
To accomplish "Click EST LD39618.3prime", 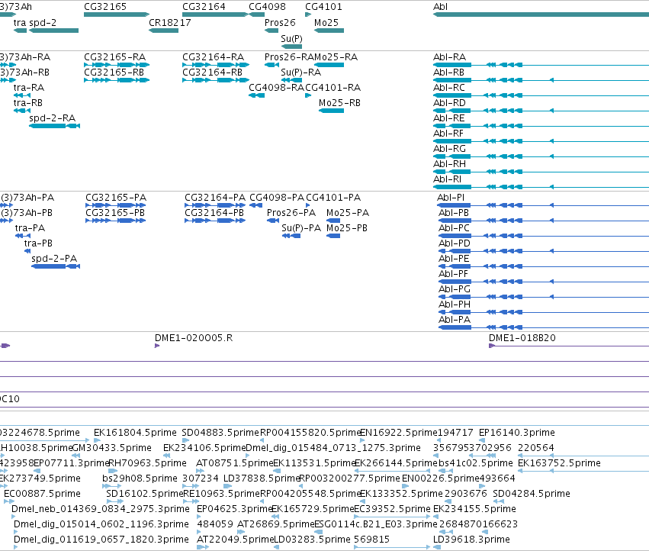I will pos(471,540).
